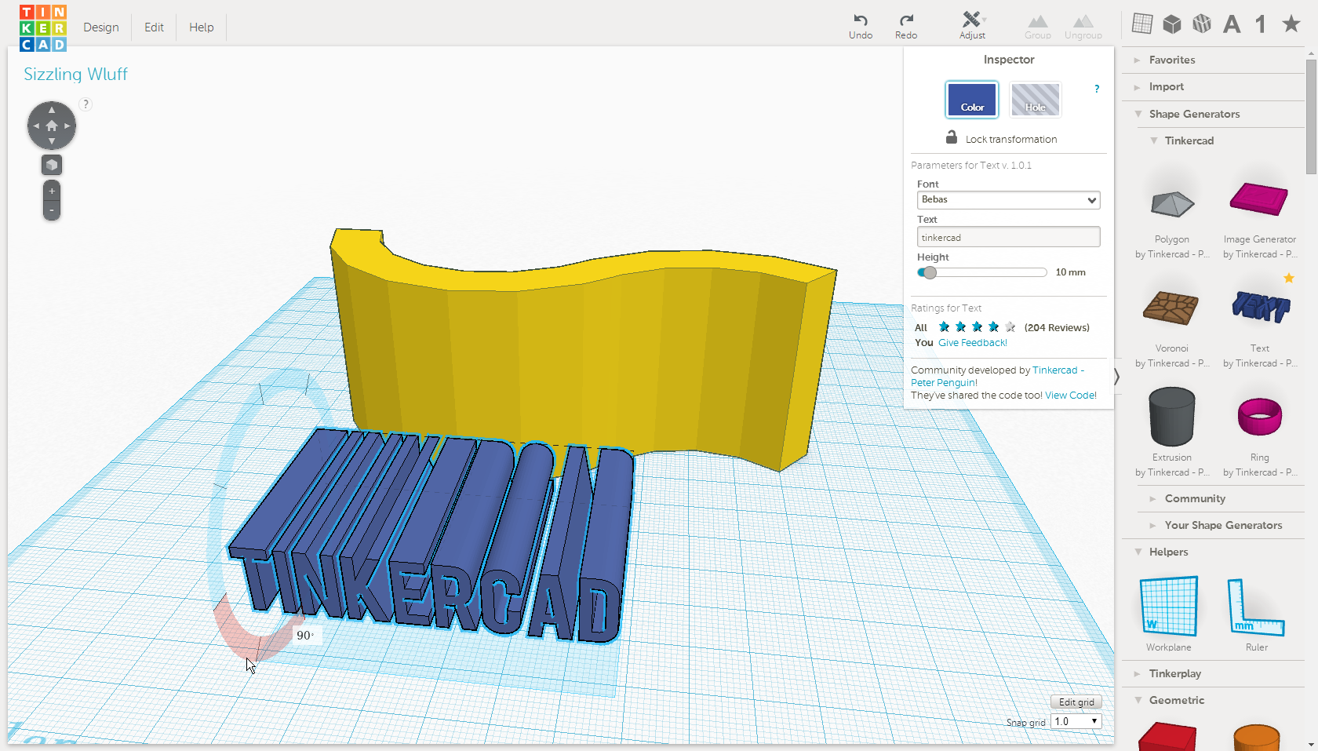This screenshot has height=751, width=1318.
Task: Open the Letters shape category
Action: (1232, 24)
